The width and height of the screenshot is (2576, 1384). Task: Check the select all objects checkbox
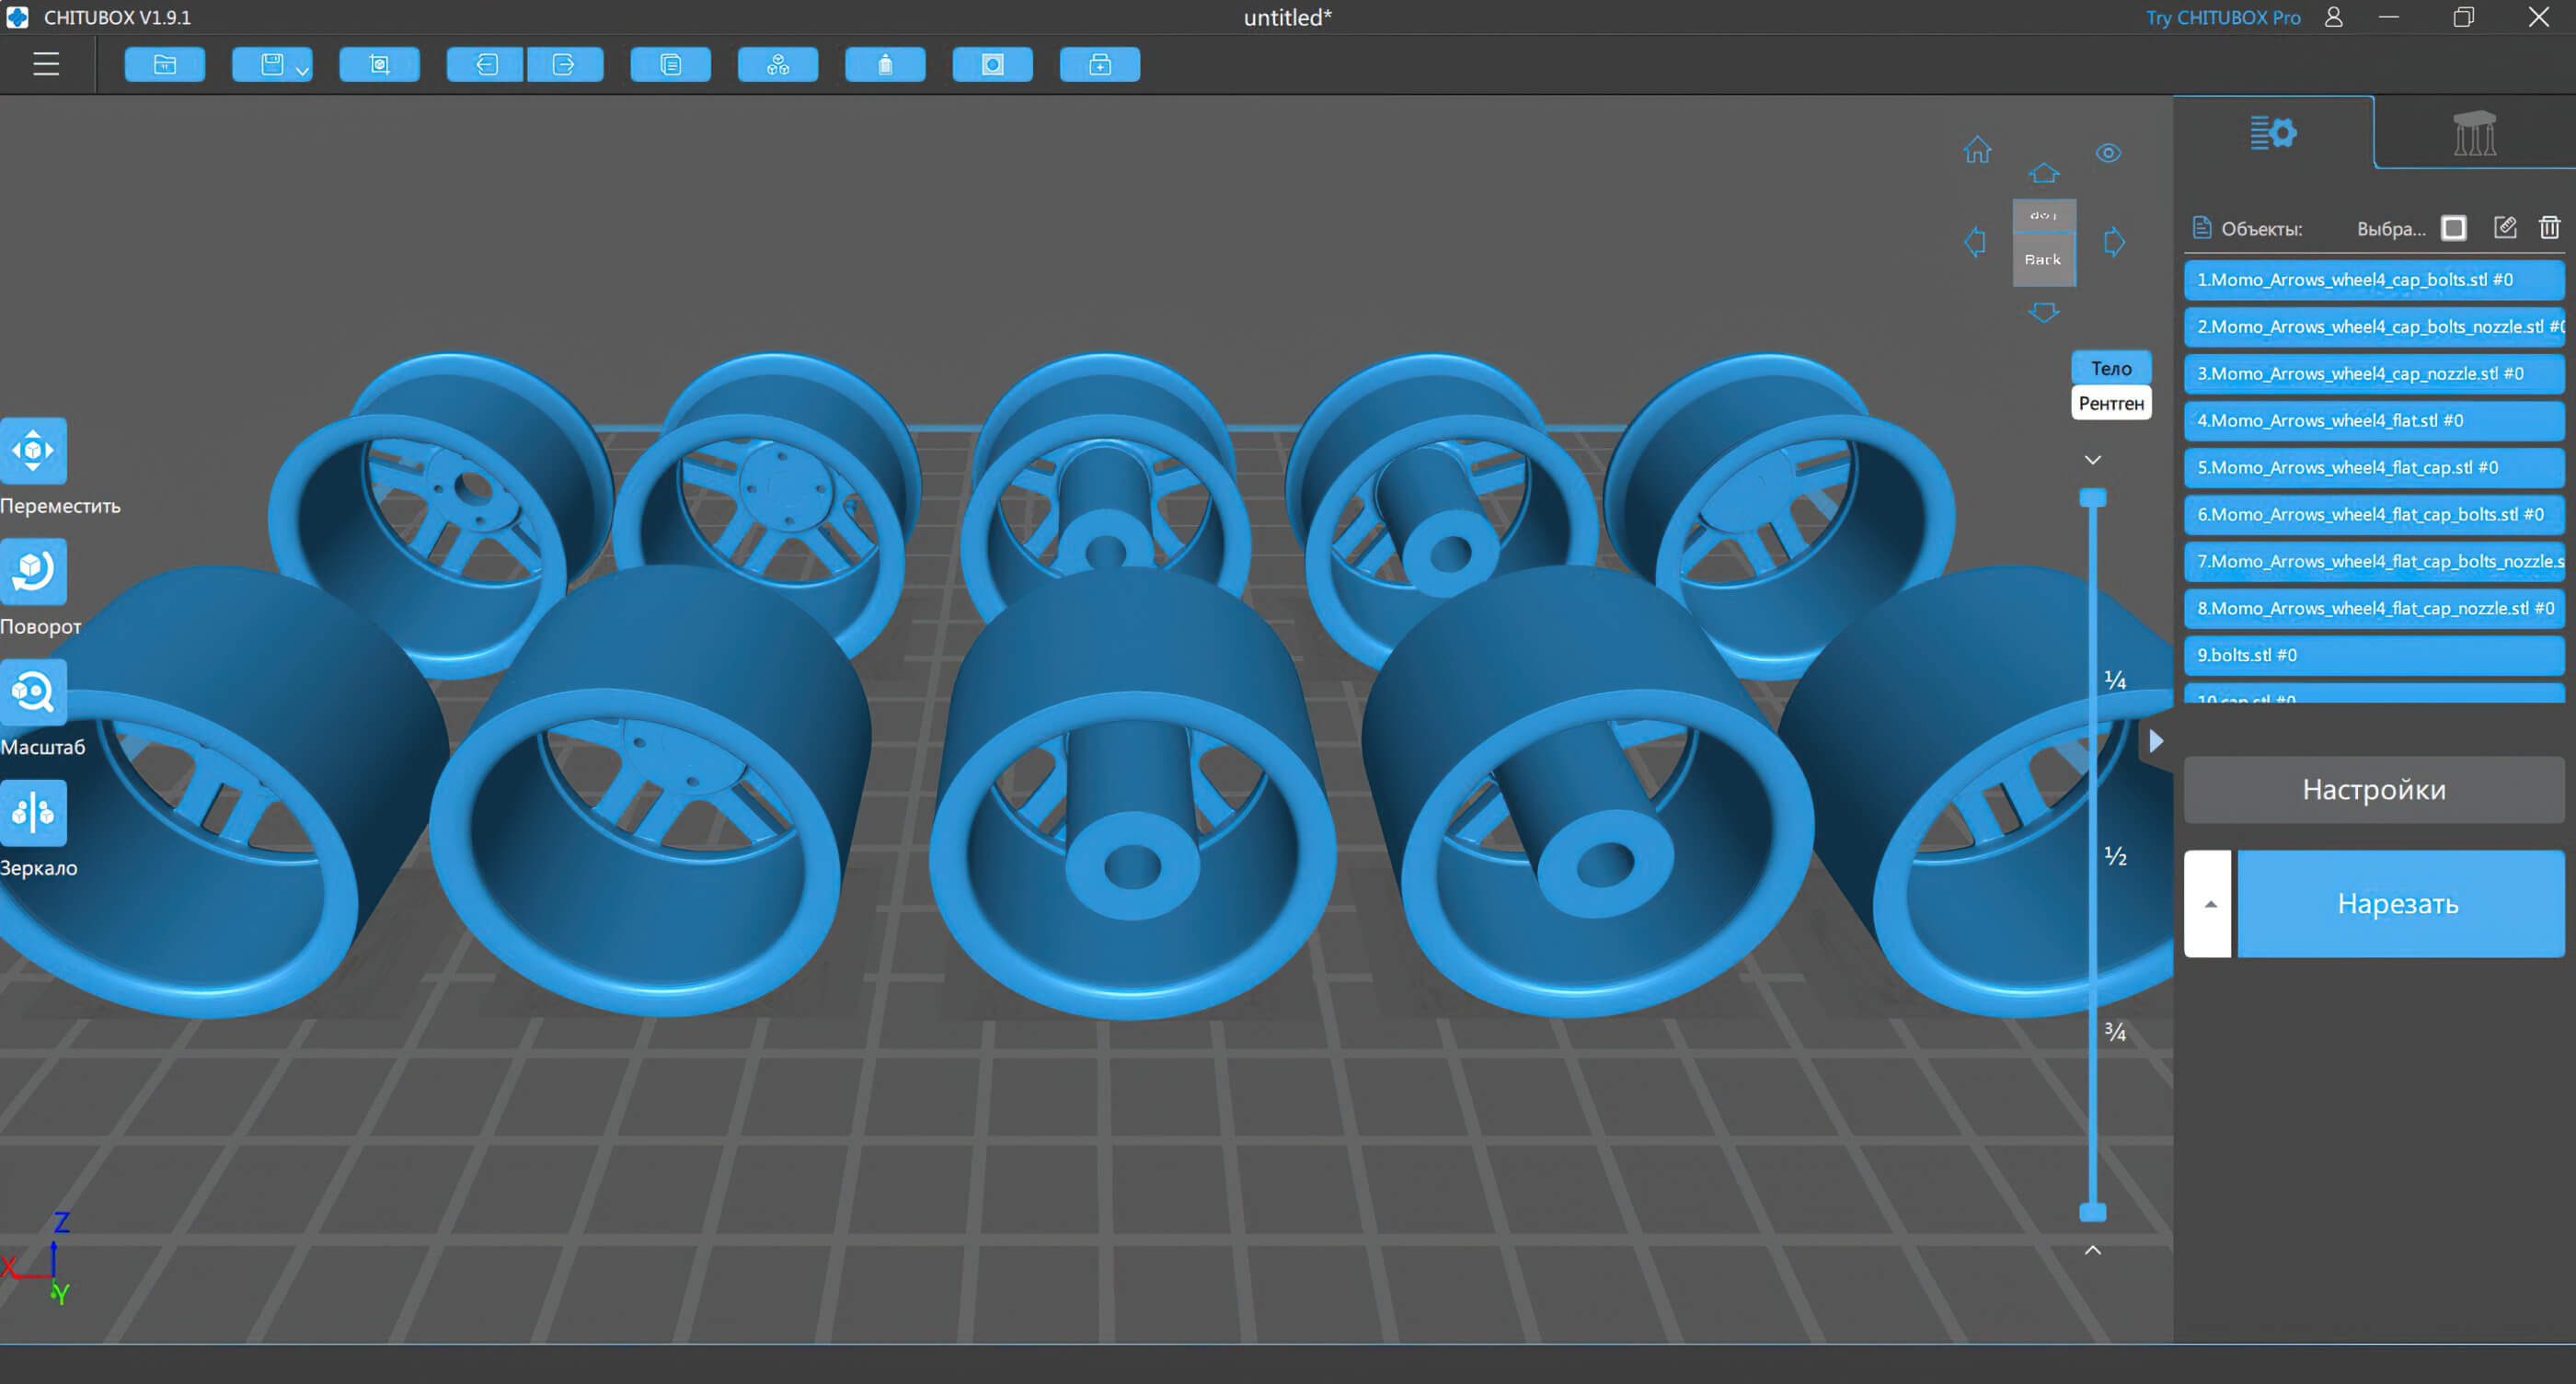click(x=2453, y=229)
